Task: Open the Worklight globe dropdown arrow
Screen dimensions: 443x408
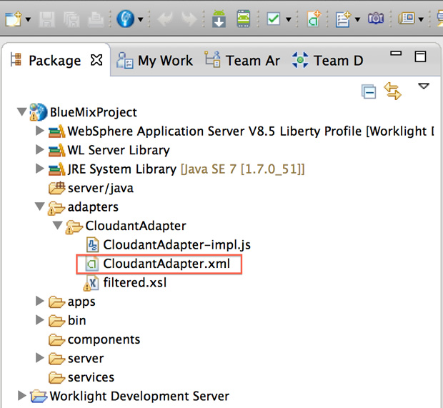Action: click(141, 19)
